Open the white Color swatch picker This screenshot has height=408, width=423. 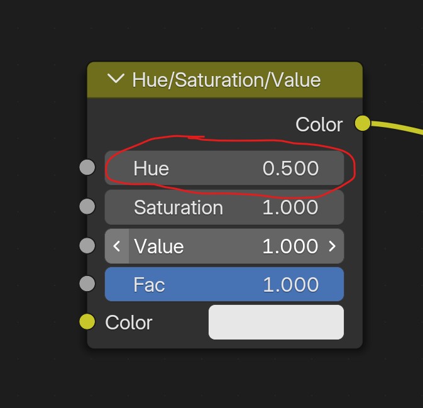point(276,323)
